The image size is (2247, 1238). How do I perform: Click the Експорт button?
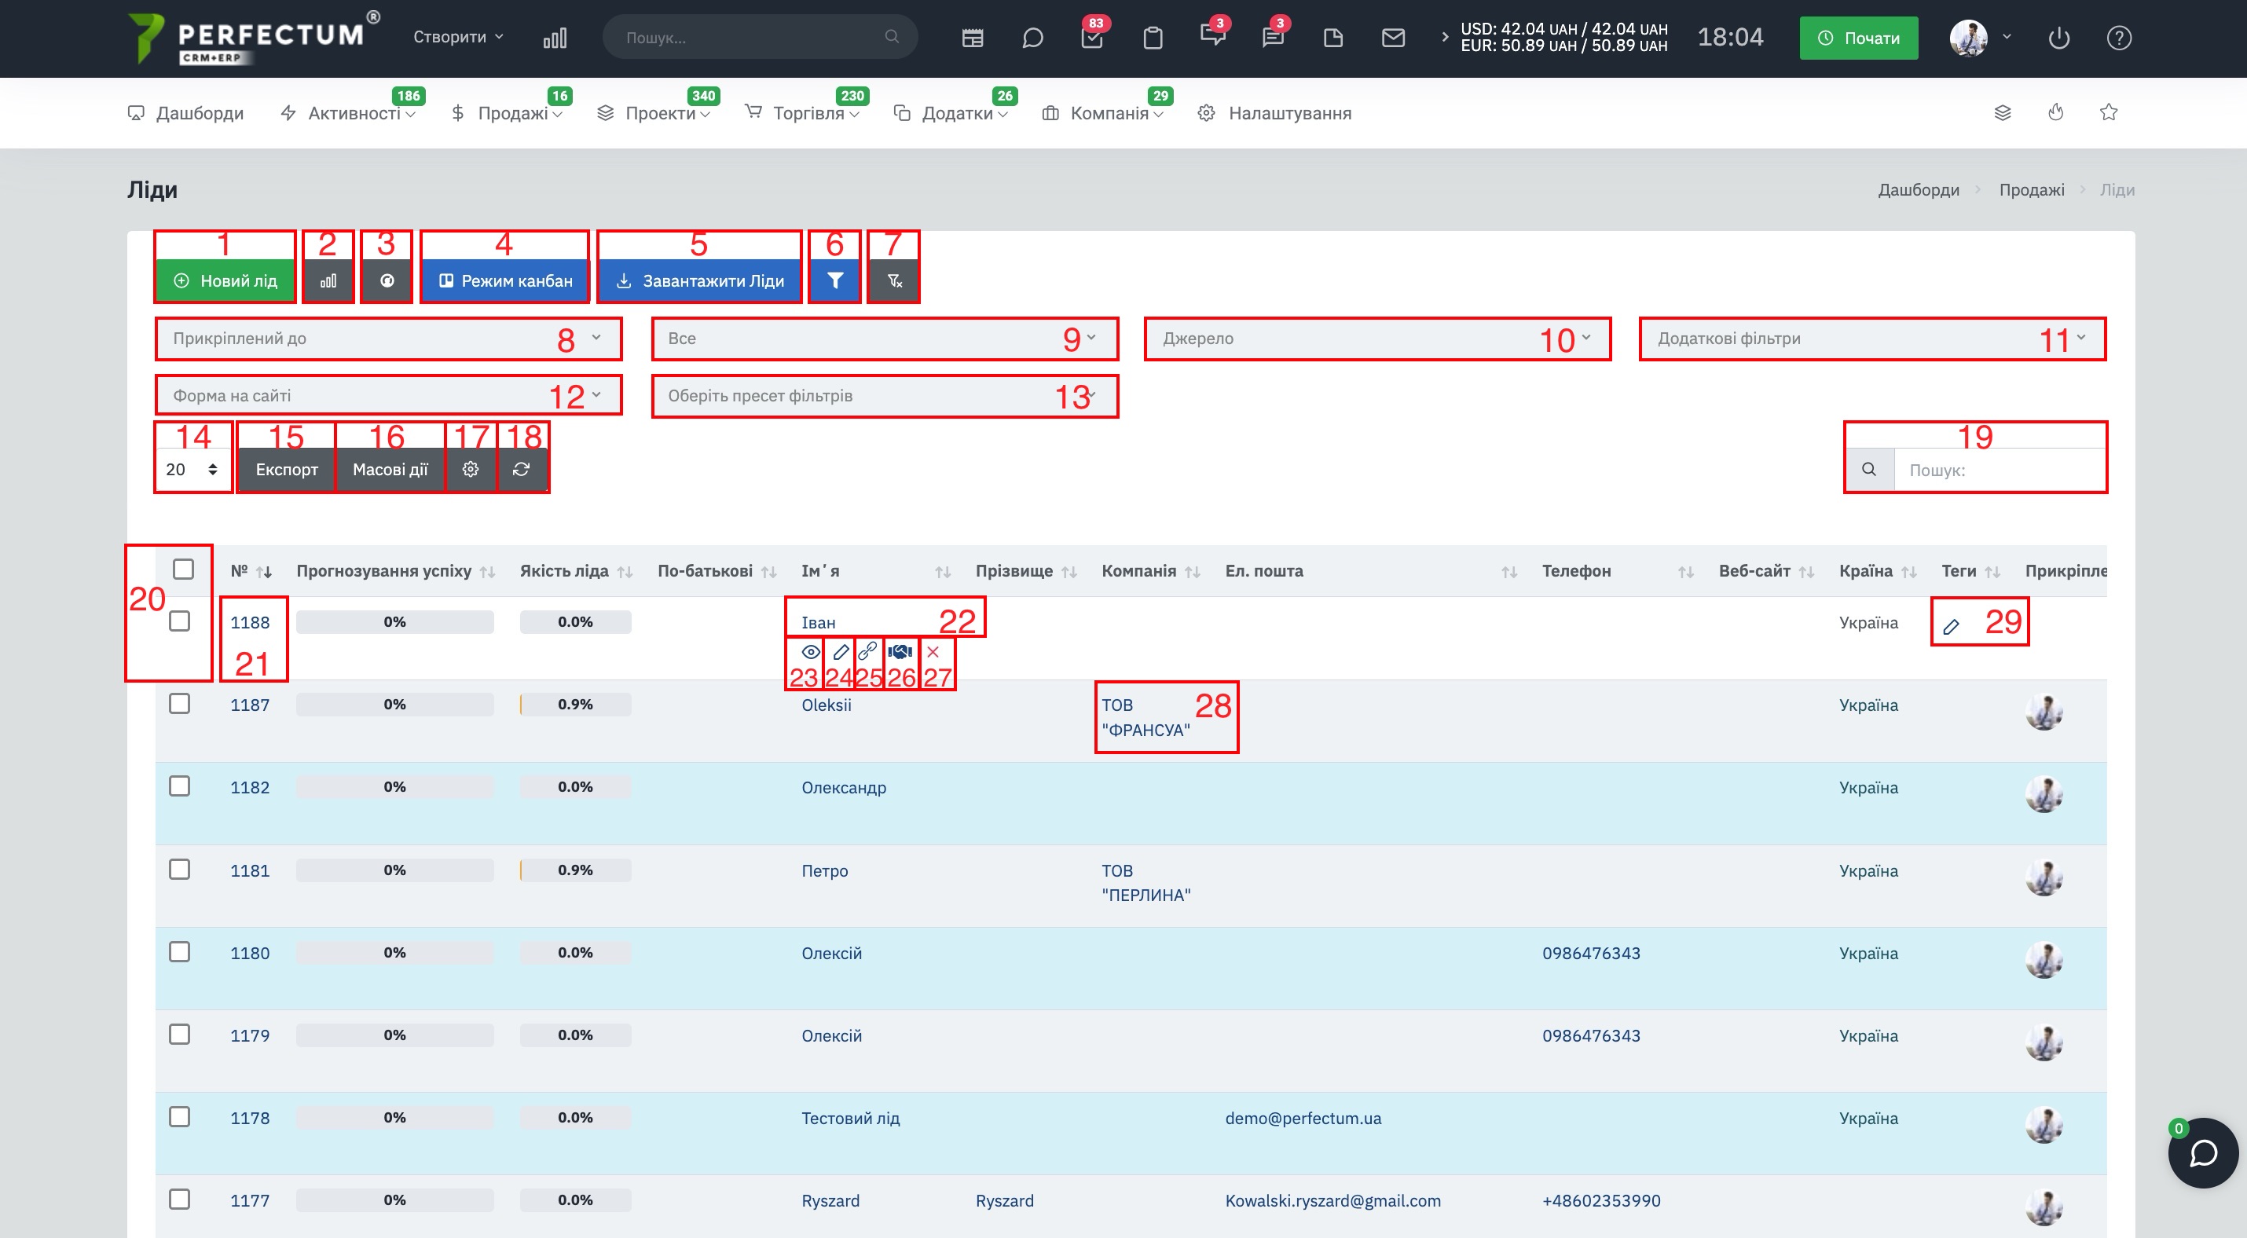(287, 469)
